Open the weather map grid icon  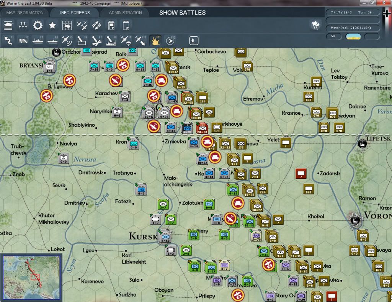(67, 26)
